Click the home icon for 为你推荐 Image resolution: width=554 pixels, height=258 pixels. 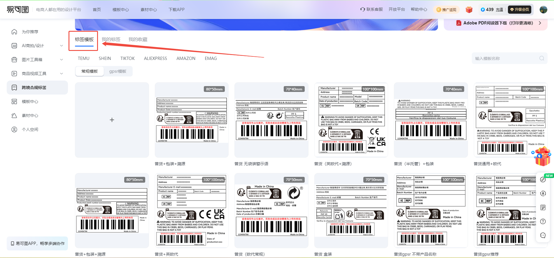(14, 32)
